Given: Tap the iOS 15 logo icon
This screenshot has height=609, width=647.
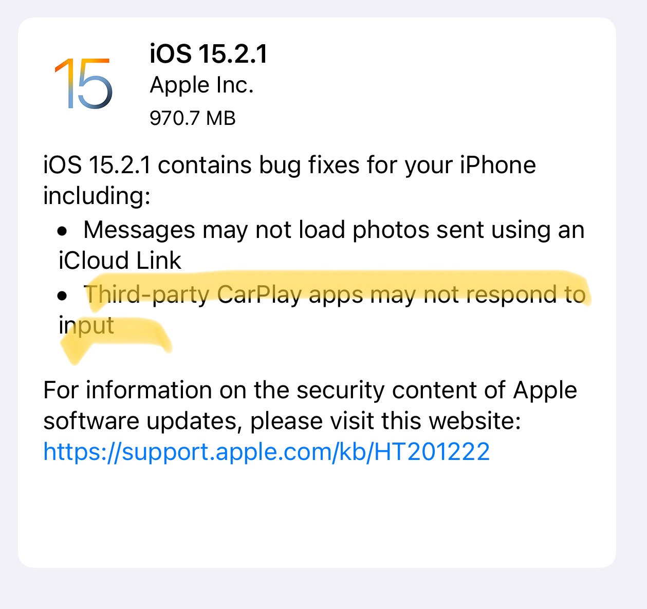Looking at the screenshot, I should click(x=83, y=83).
